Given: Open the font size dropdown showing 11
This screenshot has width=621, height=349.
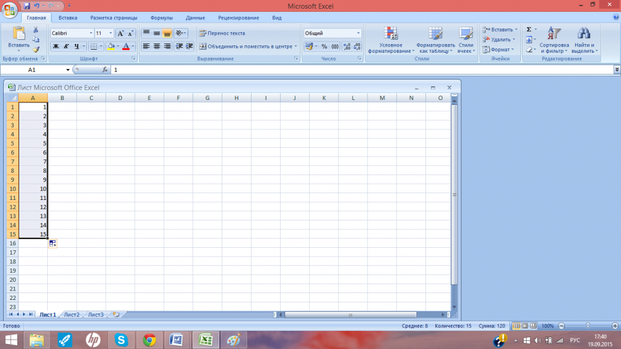Looking at the screenshot, I should [x=111, y=34].
